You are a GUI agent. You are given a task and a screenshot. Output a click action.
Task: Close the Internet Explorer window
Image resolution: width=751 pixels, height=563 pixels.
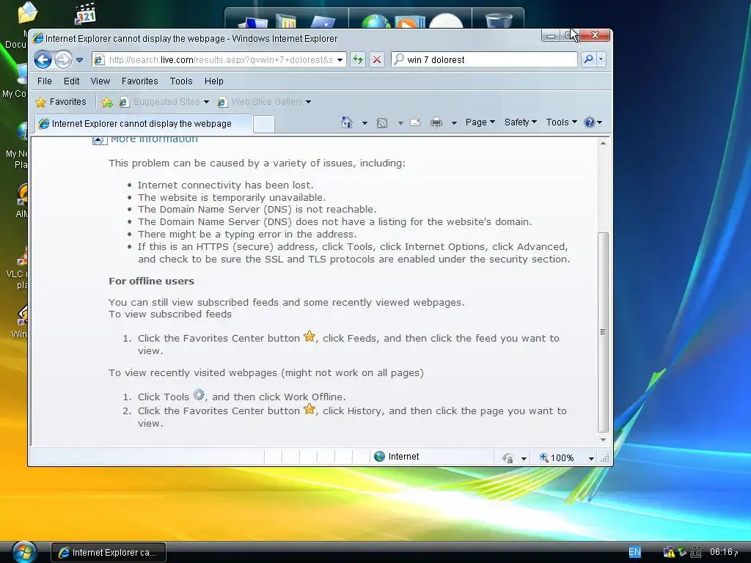coord(596,35)
